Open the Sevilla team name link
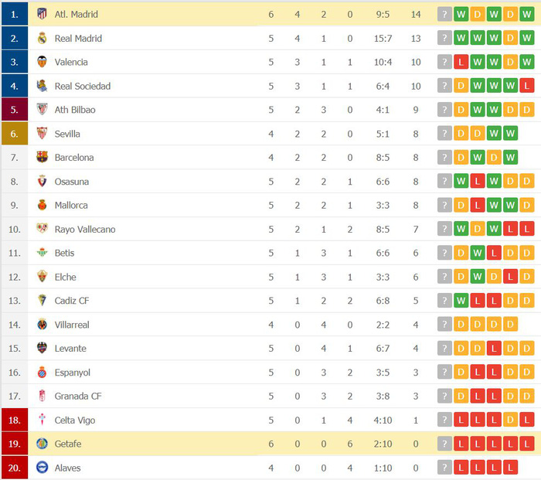Viewport: 541px width, 480px height. pyautogui.click(x=67, y=134)
